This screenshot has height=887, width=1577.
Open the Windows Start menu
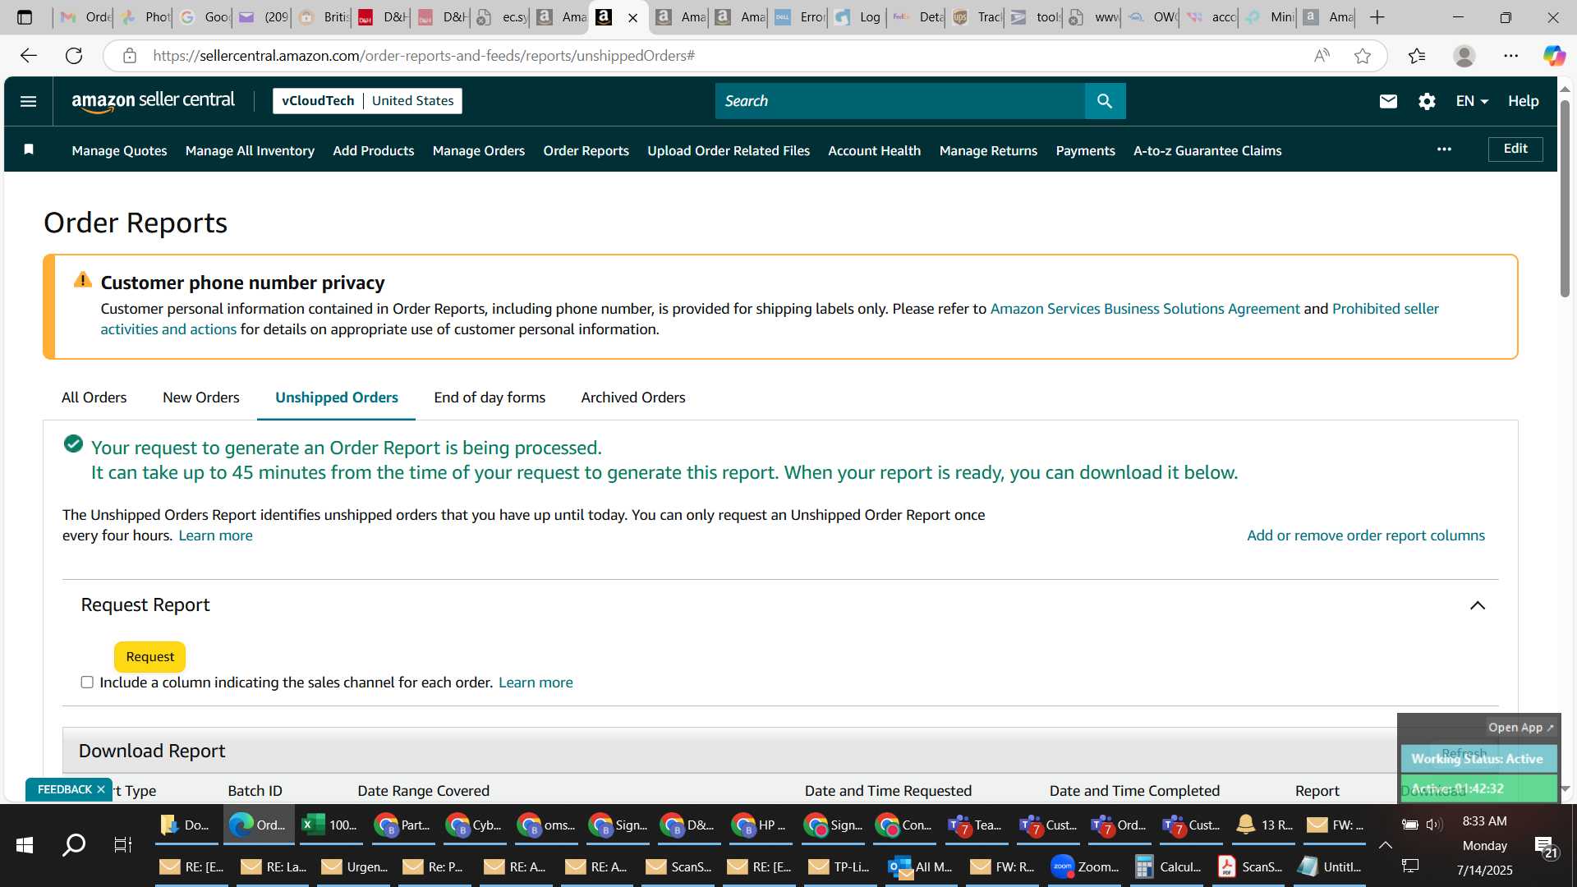(25, 844)
